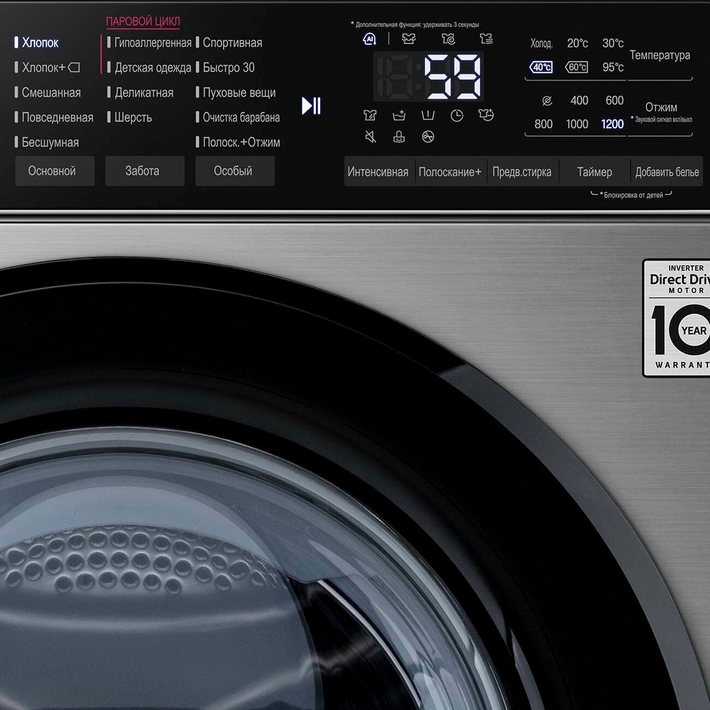Screen dimensions: 710x710
Task: Tap the rinse stage shirt with waves icon
Action: point(486,39)
